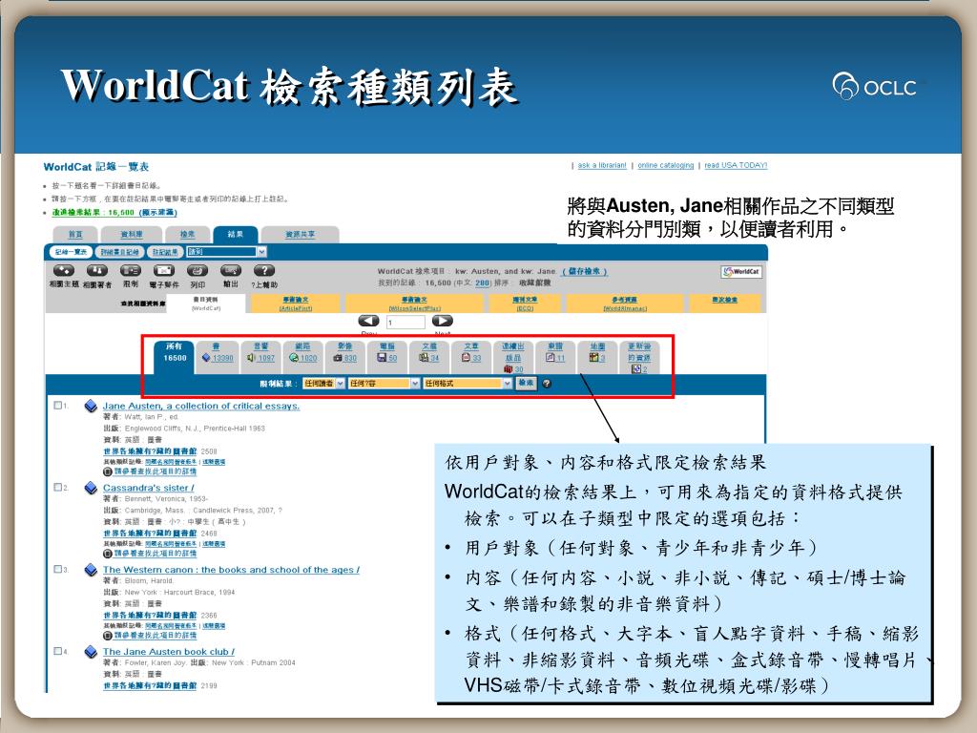Open The Western canon title link
Screen dimensions: 977x733
pos(231,569)
